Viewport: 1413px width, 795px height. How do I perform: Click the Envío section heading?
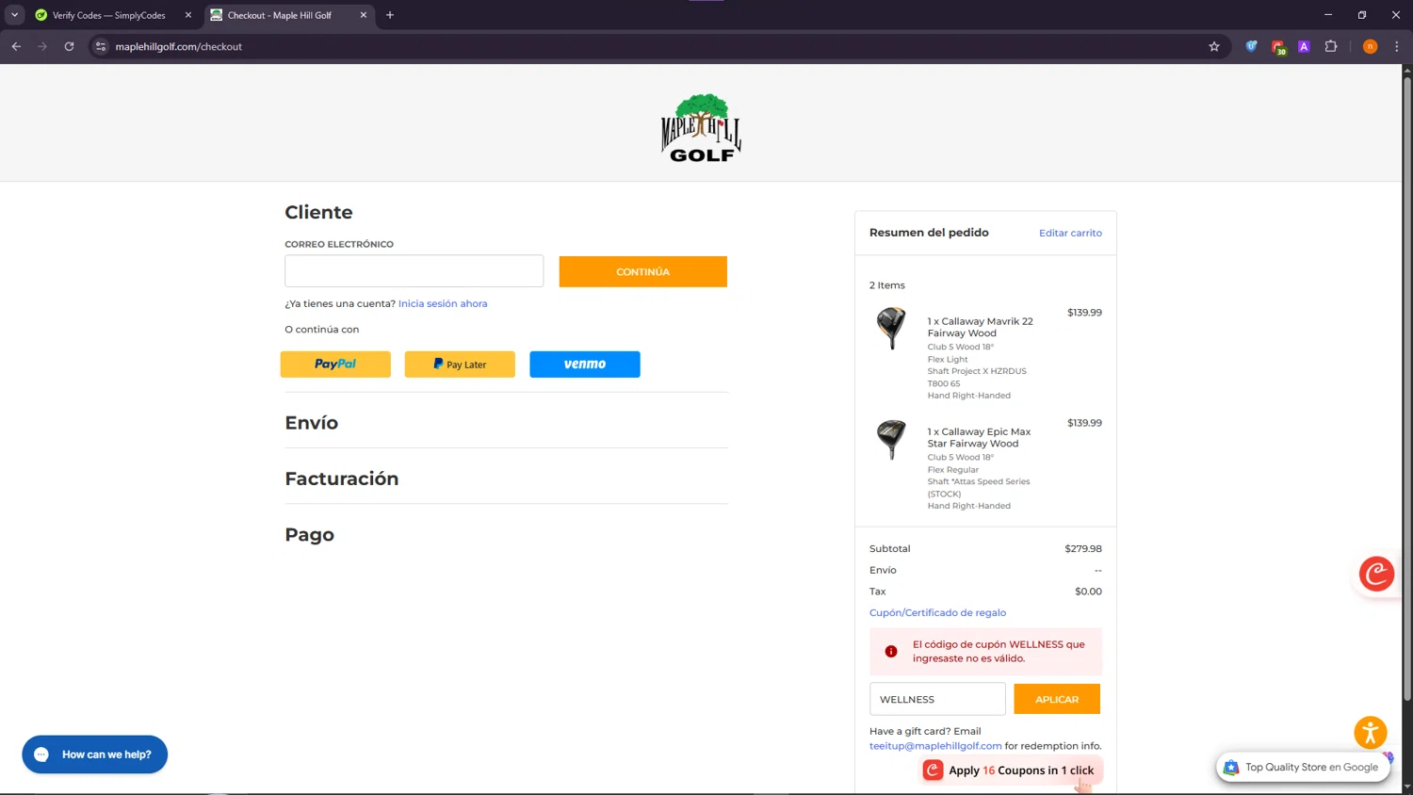(312, 423)
